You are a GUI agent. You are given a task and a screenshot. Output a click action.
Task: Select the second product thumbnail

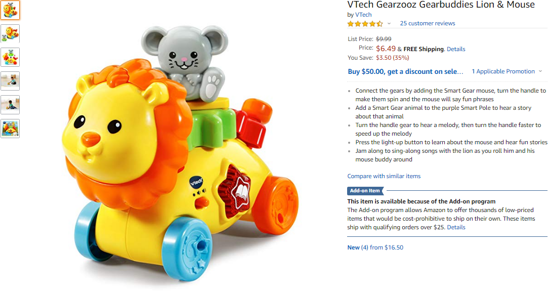(x=10, y=33)
